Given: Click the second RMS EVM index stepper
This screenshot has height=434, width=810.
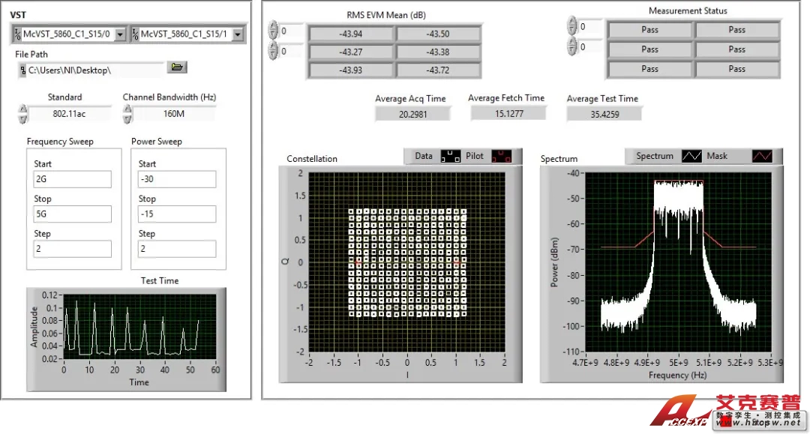Looking at the screenshot, I should click(x=273, y=52).
